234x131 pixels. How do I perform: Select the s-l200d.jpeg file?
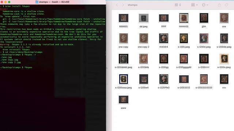204,38
